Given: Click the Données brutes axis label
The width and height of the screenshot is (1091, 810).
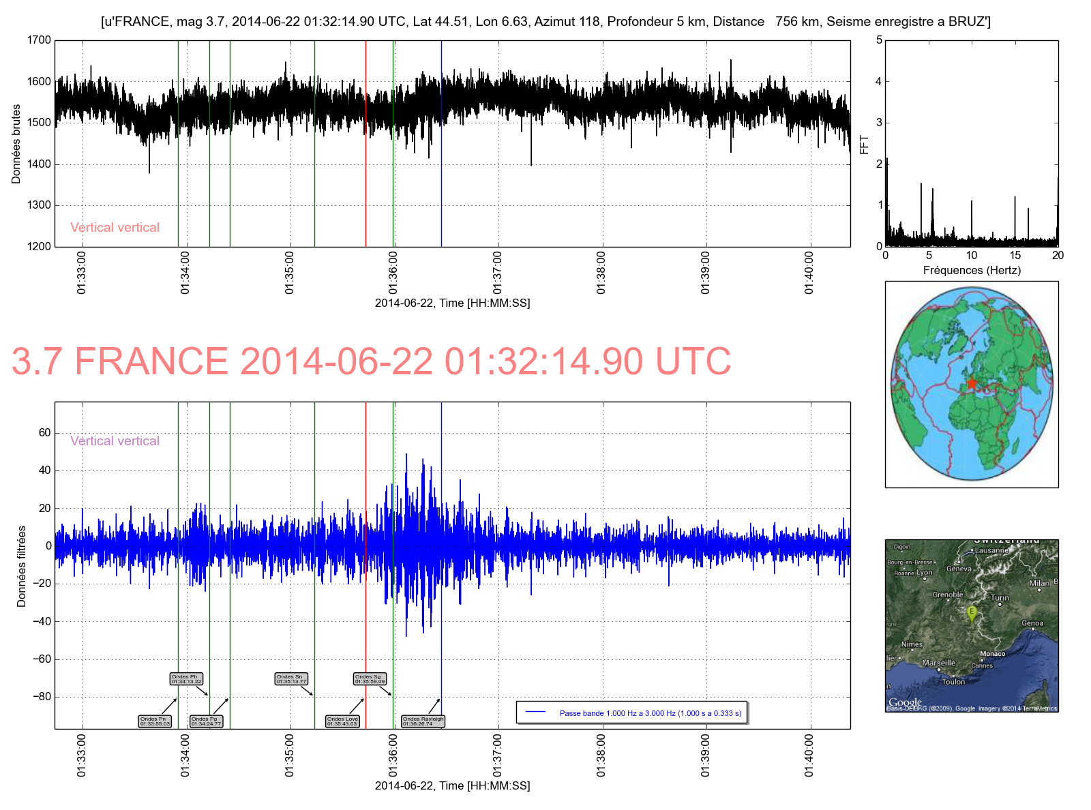Looking at the screenshot, I should [16, 144].
